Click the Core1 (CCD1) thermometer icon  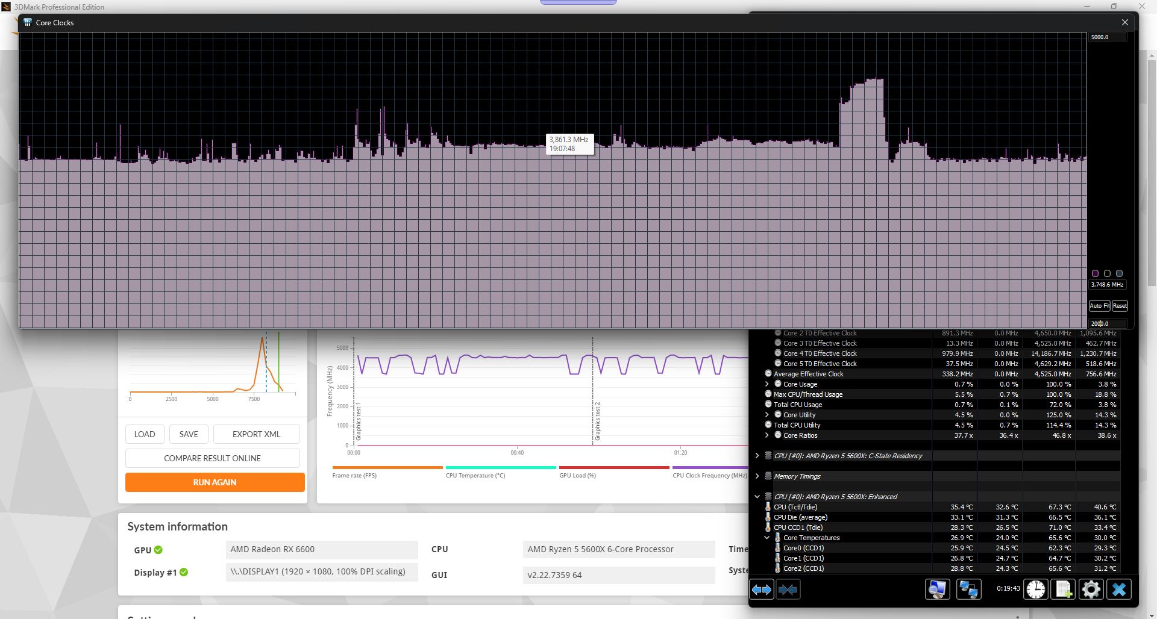point(778,558)
